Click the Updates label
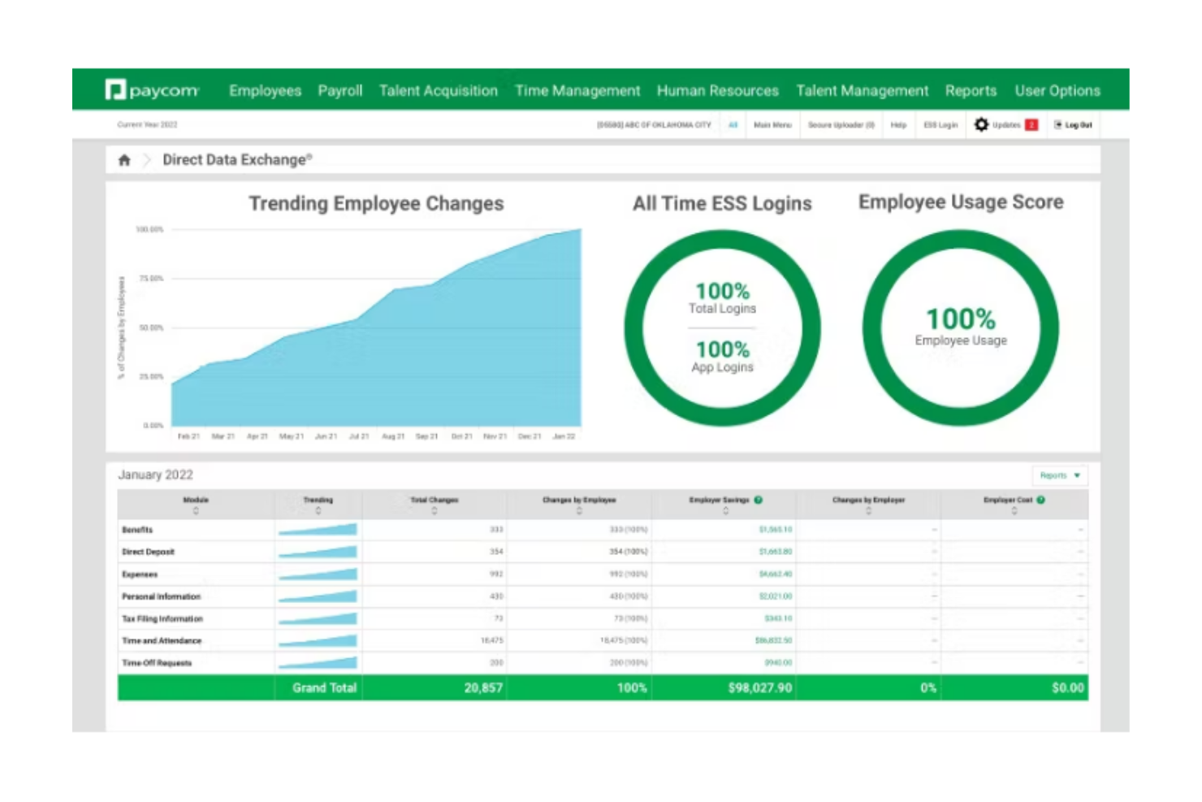Image resolution: width=1202 pixels, height=802 pixels. [x=1006, y=125]
